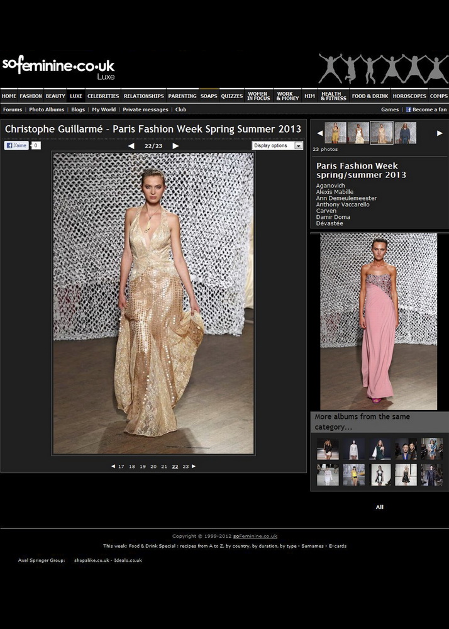Open the Fashion menu tab
This screenshot has width=449, height=629.
pos(31,96)
